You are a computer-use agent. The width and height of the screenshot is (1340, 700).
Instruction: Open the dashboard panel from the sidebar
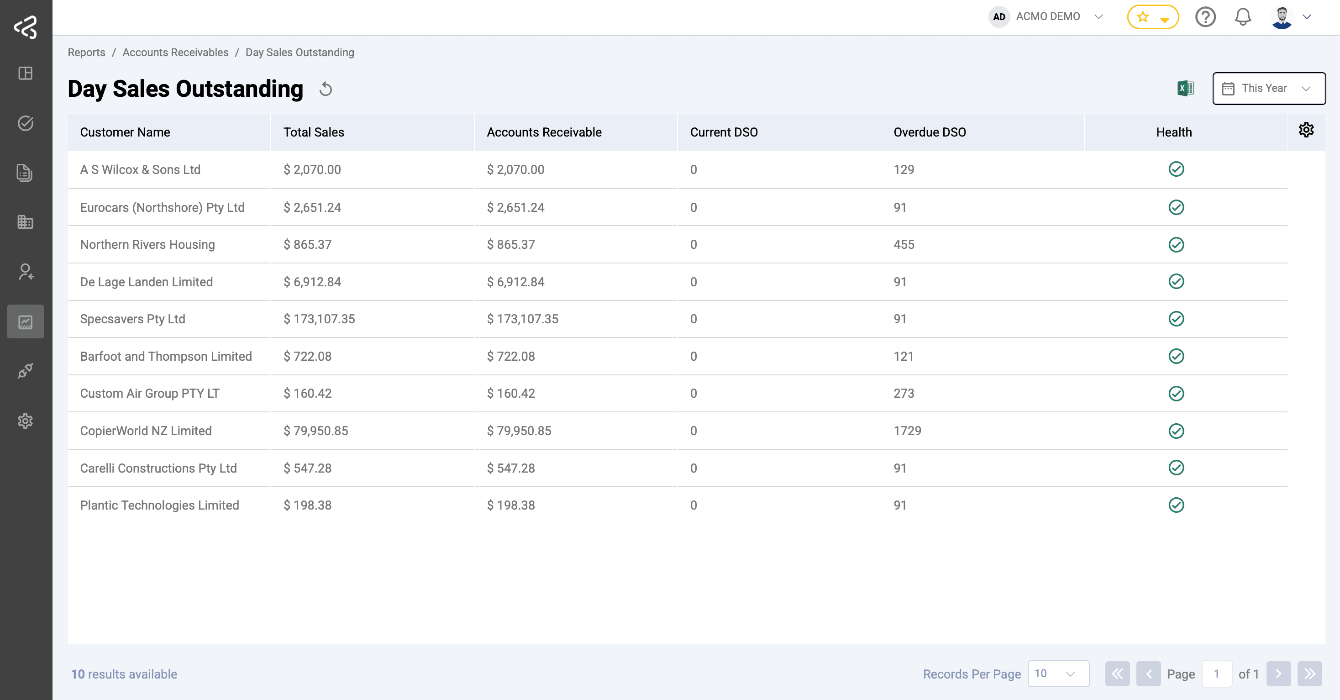pyautogui.click(x=26, y=74)
